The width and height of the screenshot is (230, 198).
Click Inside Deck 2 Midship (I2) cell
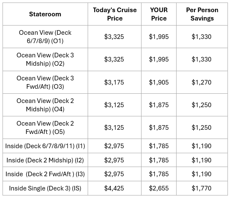pyautogui.click(x=45, y=160)
